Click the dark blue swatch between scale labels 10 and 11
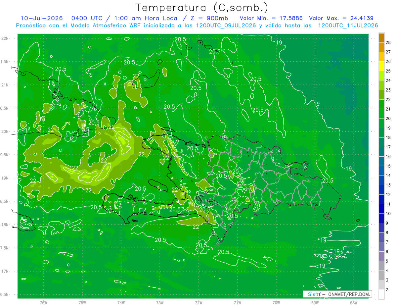Viewport: 397px width, 307px height. point(381,209)
